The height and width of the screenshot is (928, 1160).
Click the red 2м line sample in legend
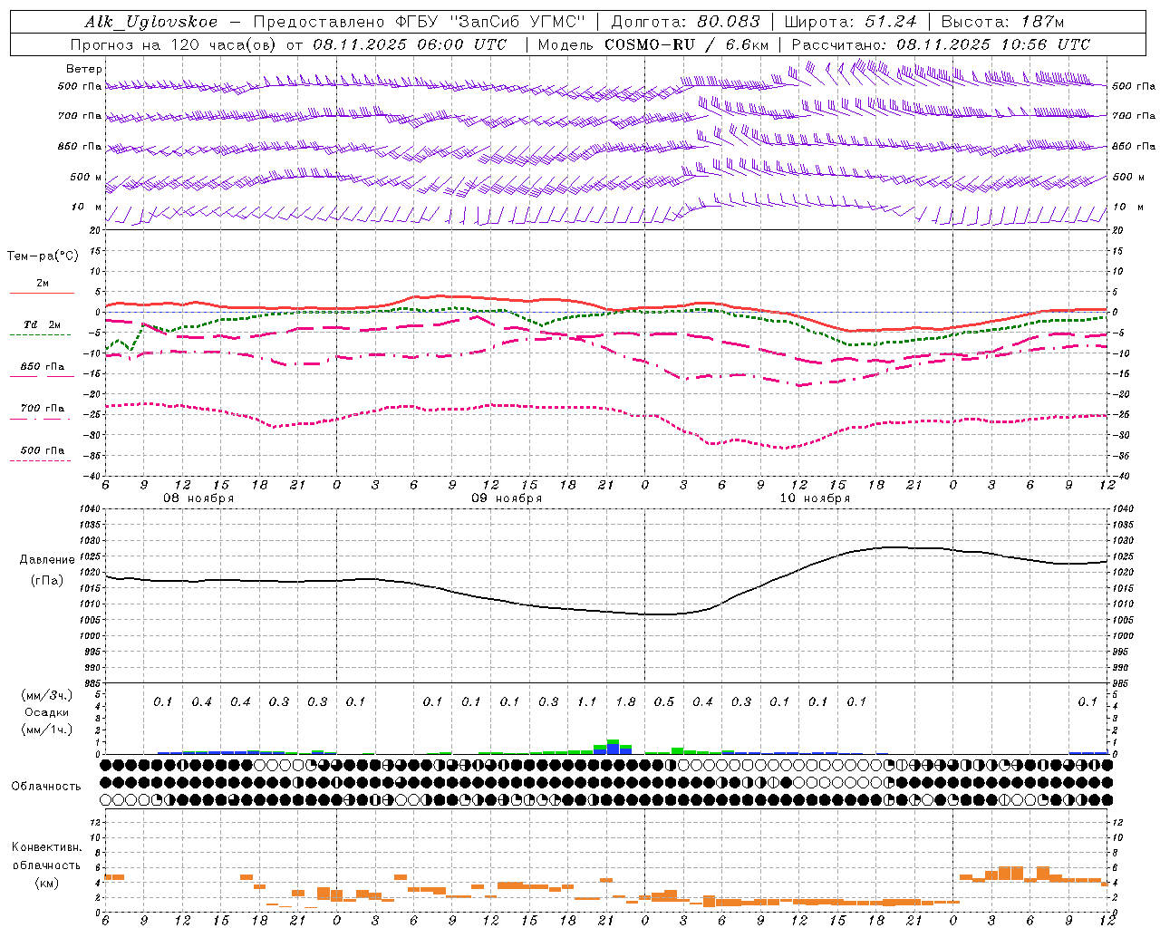point(42,294)
